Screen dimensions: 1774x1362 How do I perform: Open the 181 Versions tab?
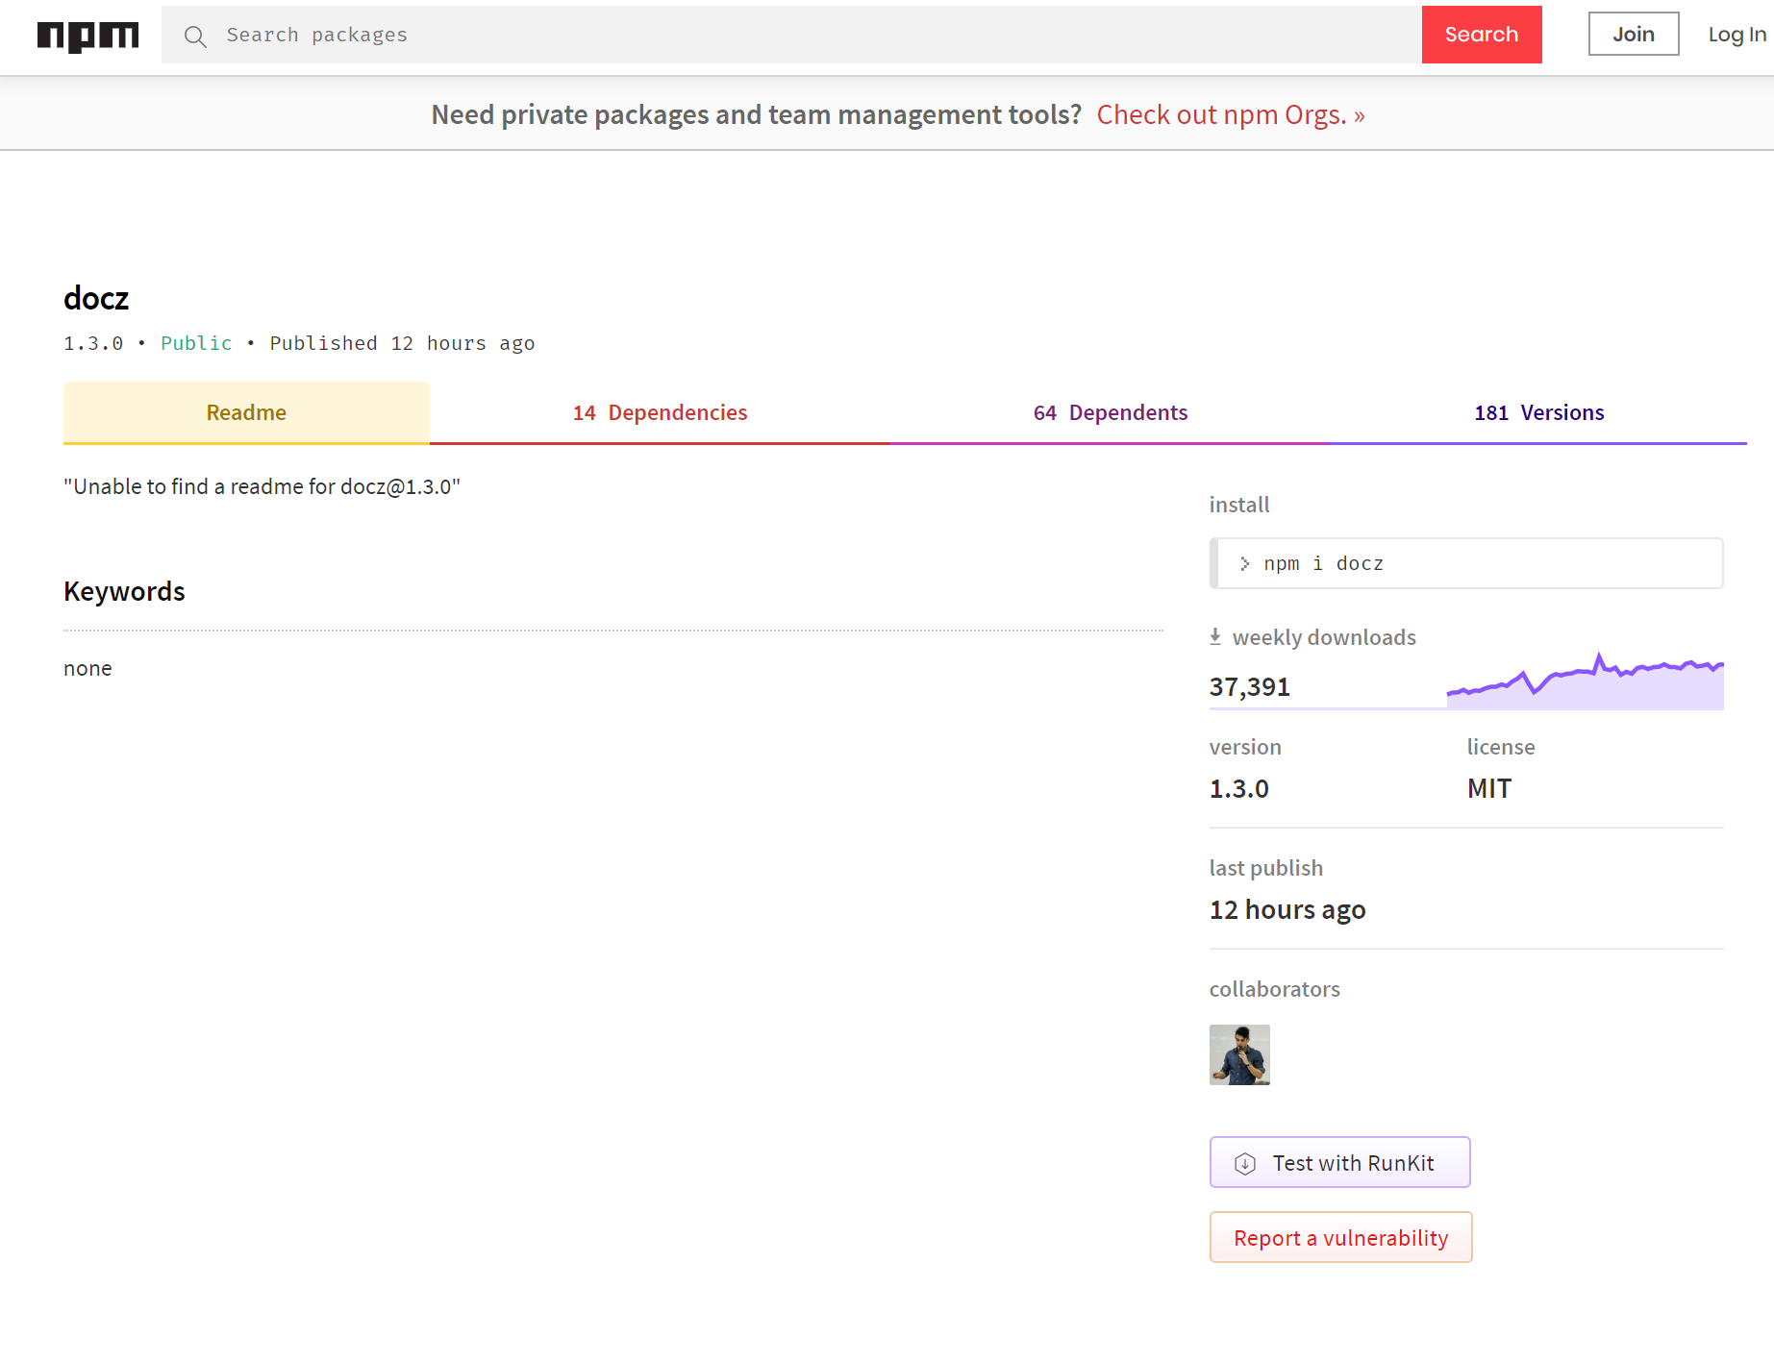[x=1539, y=412]
